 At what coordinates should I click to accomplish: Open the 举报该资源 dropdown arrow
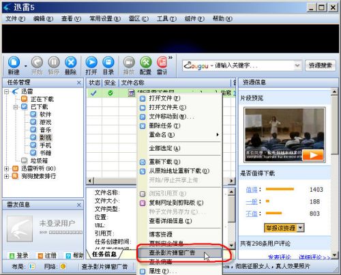coord(301,228)
